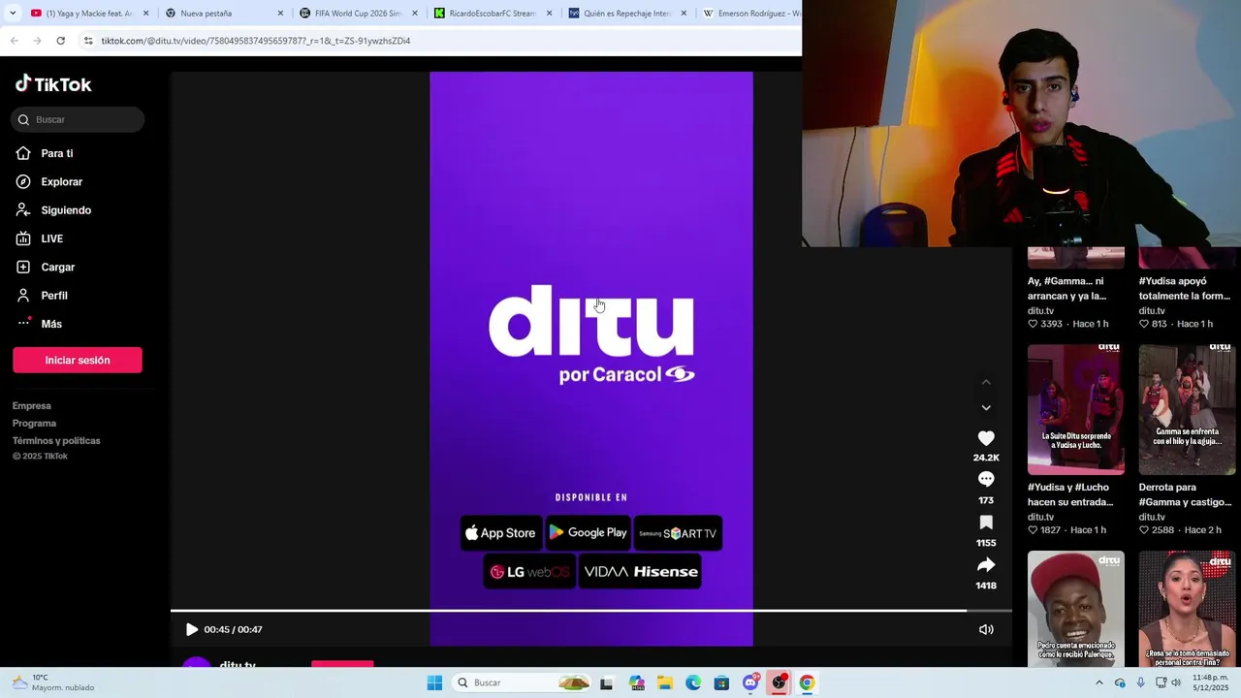Viewport: 1241px width, 698px height.
Task: Click the Windows taskbar Buscar search box
Action: pyautogui.click(x=523, y=682)
